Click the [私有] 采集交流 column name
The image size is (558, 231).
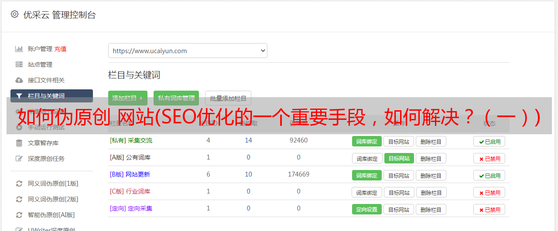pyautogui.click(x=131, y=140)
